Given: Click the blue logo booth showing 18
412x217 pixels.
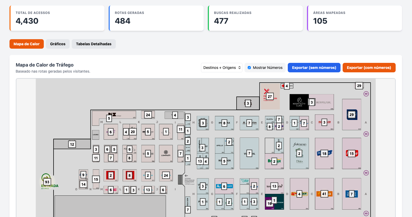Looking at the screenshot, I should 324,153.
